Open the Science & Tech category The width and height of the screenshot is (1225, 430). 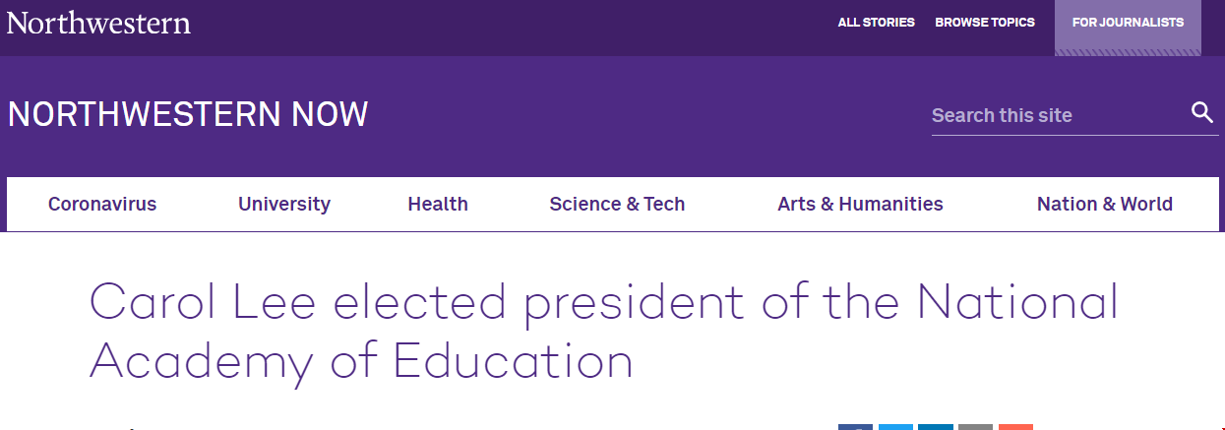[617, 204]
